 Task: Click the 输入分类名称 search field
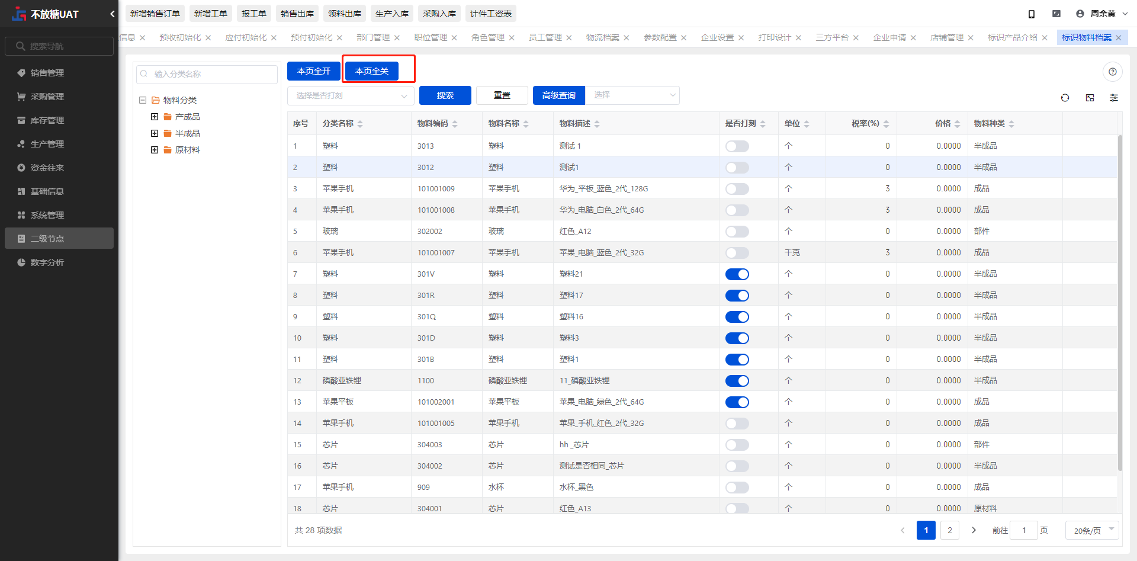tap(207, 74)
